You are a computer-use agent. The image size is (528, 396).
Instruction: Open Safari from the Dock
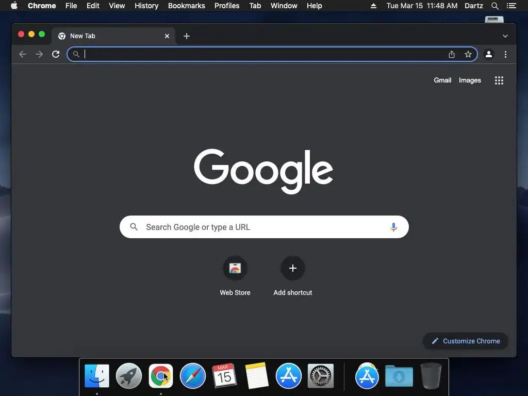pyautogui.click(x=193, y=376)
